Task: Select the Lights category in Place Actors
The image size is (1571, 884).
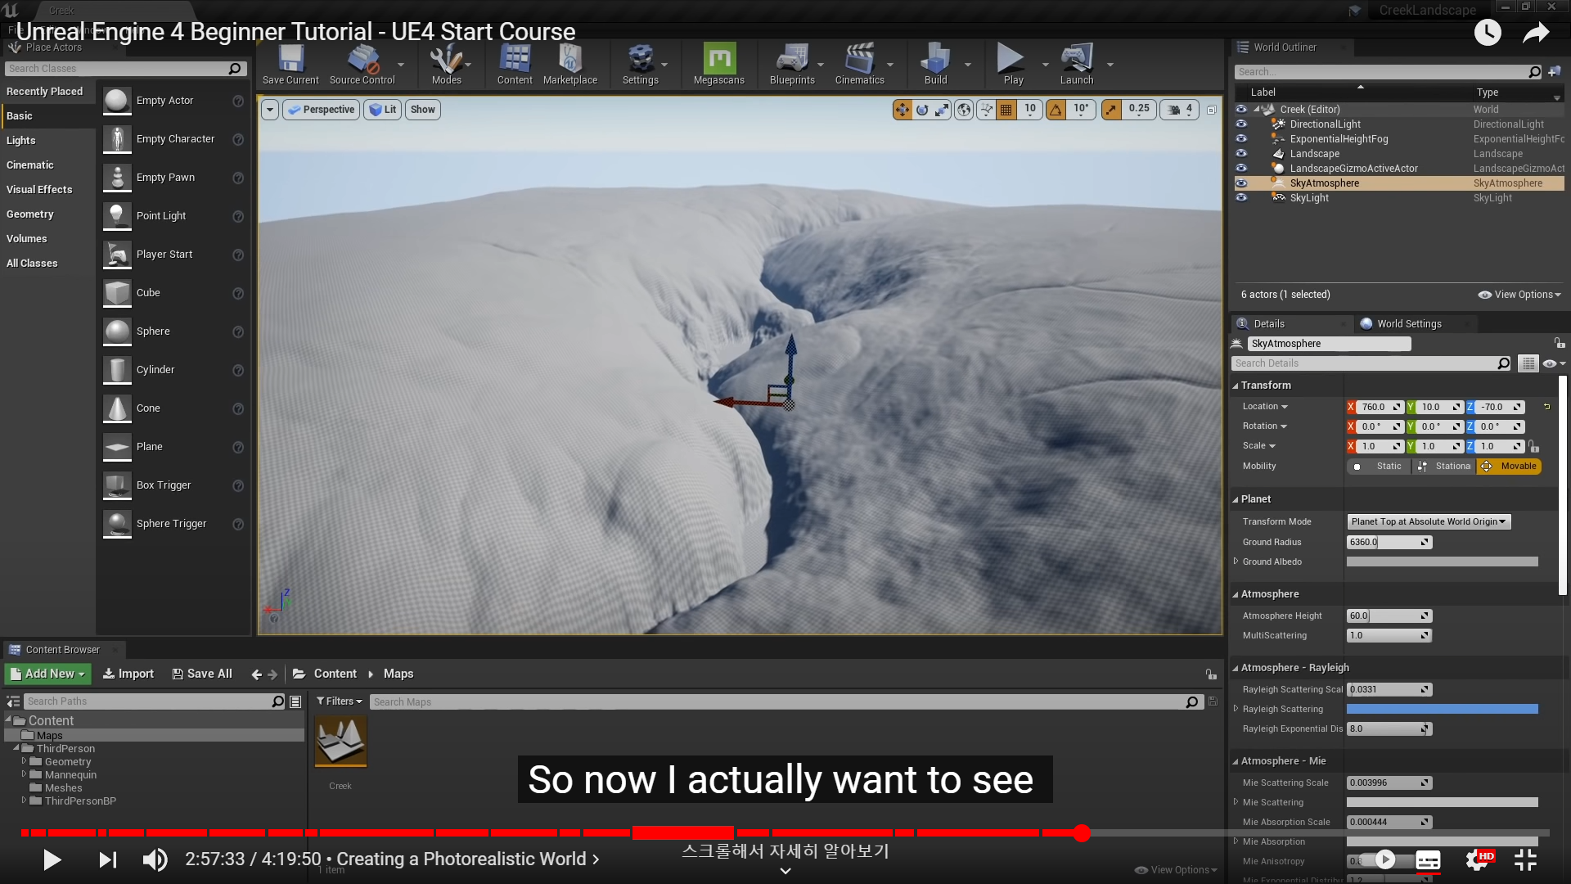Action: (x=21, y=141)
